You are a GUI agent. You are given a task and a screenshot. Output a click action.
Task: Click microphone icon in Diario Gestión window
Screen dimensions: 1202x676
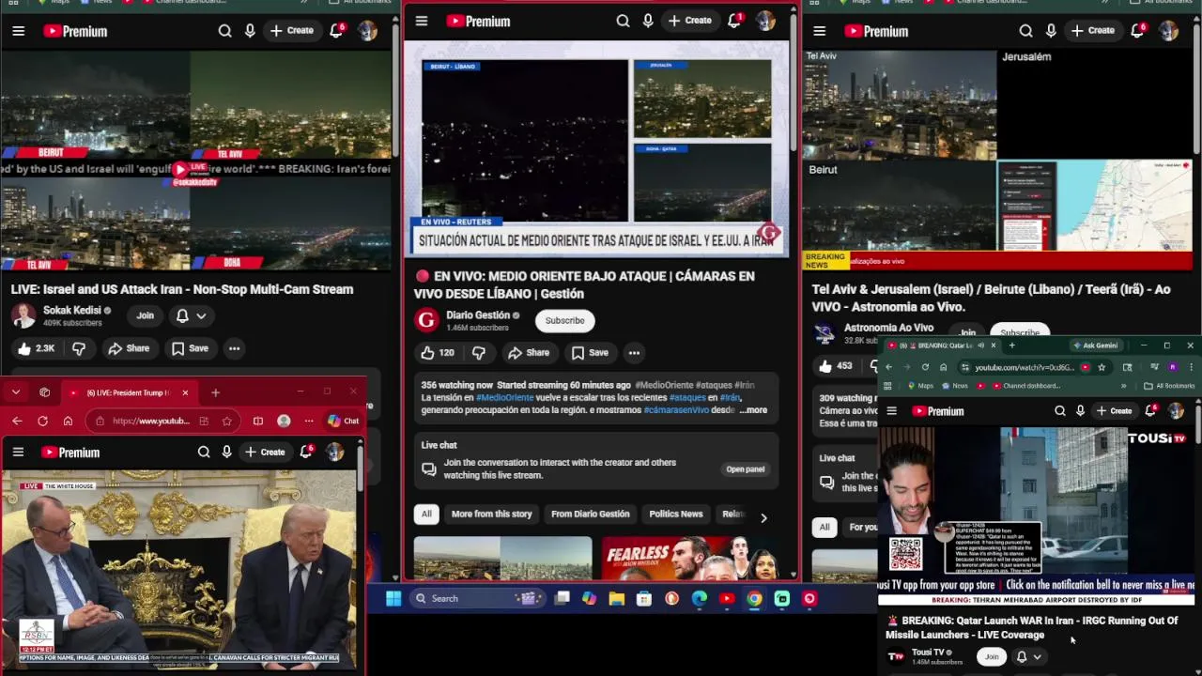648,21
